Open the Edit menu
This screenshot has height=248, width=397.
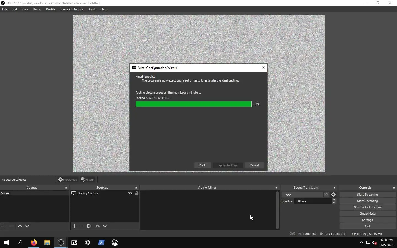(x=14, y=9)
